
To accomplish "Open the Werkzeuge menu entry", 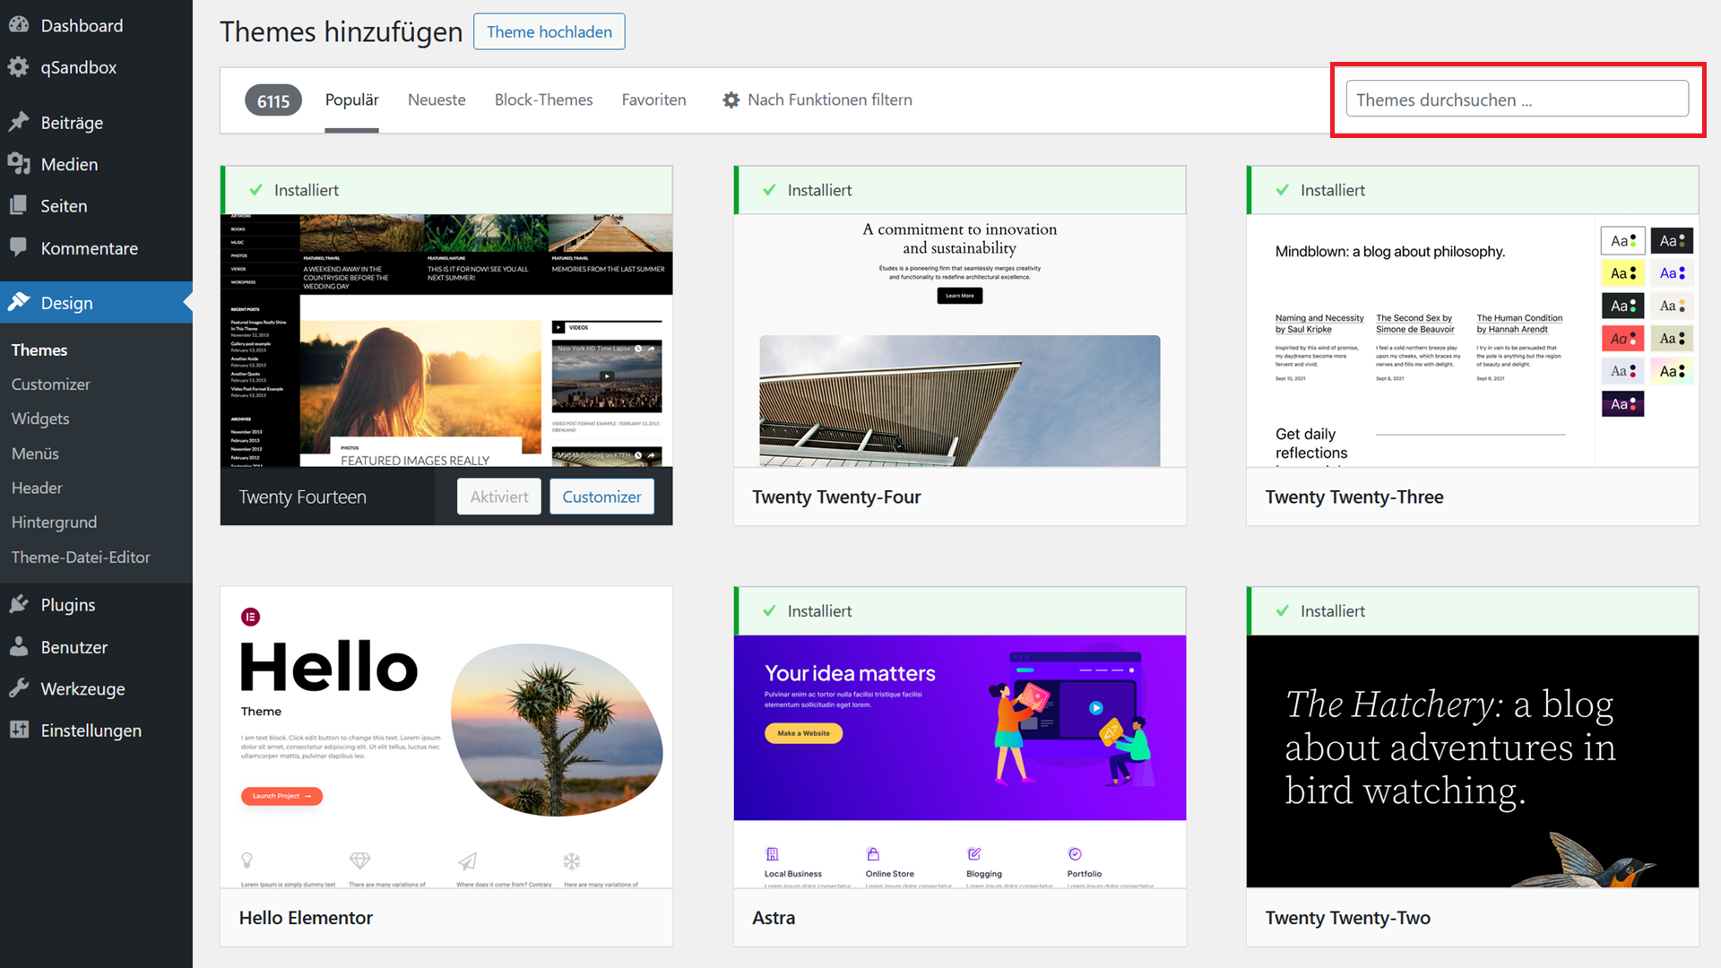I will [x=96, y=688].
